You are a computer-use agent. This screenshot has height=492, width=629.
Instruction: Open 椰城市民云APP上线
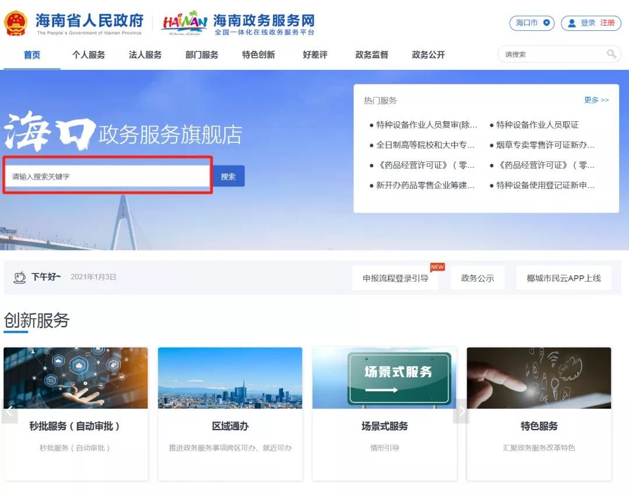coord(563,277)
